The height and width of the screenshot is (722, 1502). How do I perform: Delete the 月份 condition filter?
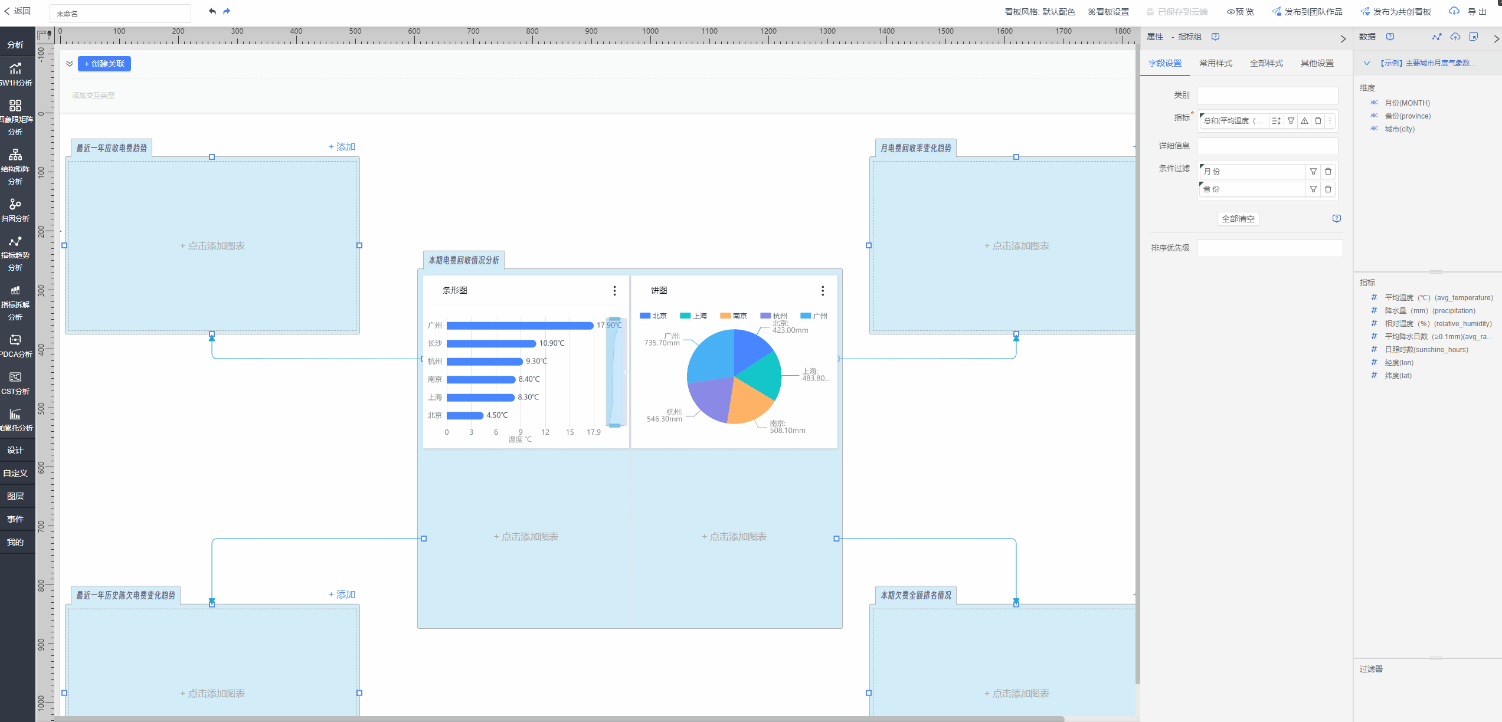1328,172
